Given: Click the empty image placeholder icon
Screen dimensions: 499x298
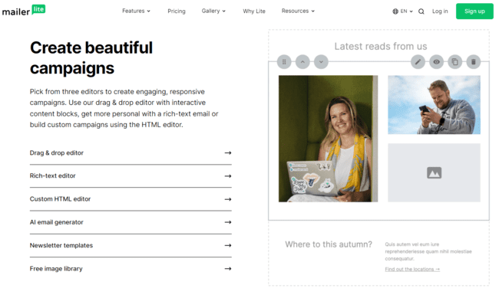Looking at the screenshot, I should pyautogui.click(x=434, y=173).
